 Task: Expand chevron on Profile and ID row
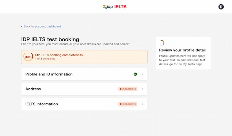tap(142, 74)
